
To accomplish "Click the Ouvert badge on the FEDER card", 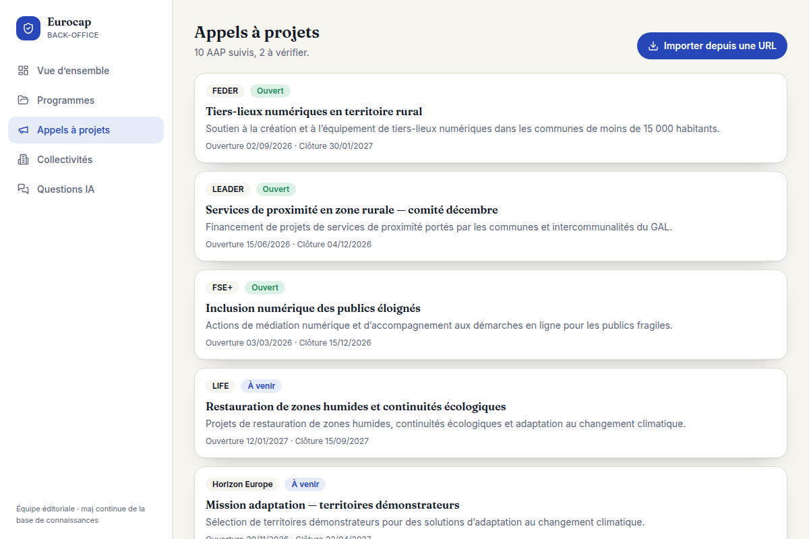I will 270,91.
